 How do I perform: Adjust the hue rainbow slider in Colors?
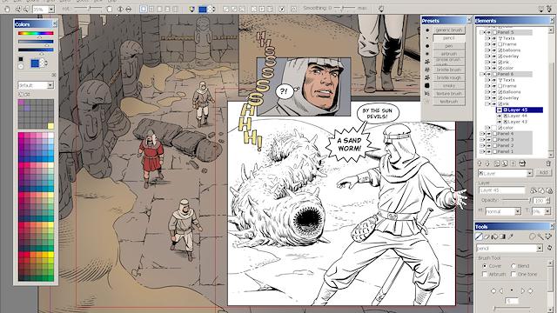[36, 33]
